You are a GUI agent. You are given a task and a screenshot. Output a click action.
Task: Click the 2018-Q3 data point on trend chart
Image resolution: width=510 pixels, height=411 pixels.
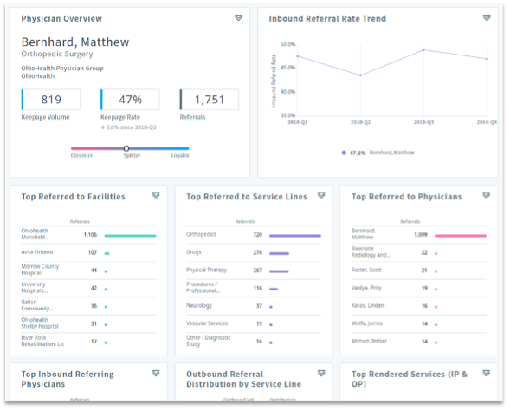423,49
